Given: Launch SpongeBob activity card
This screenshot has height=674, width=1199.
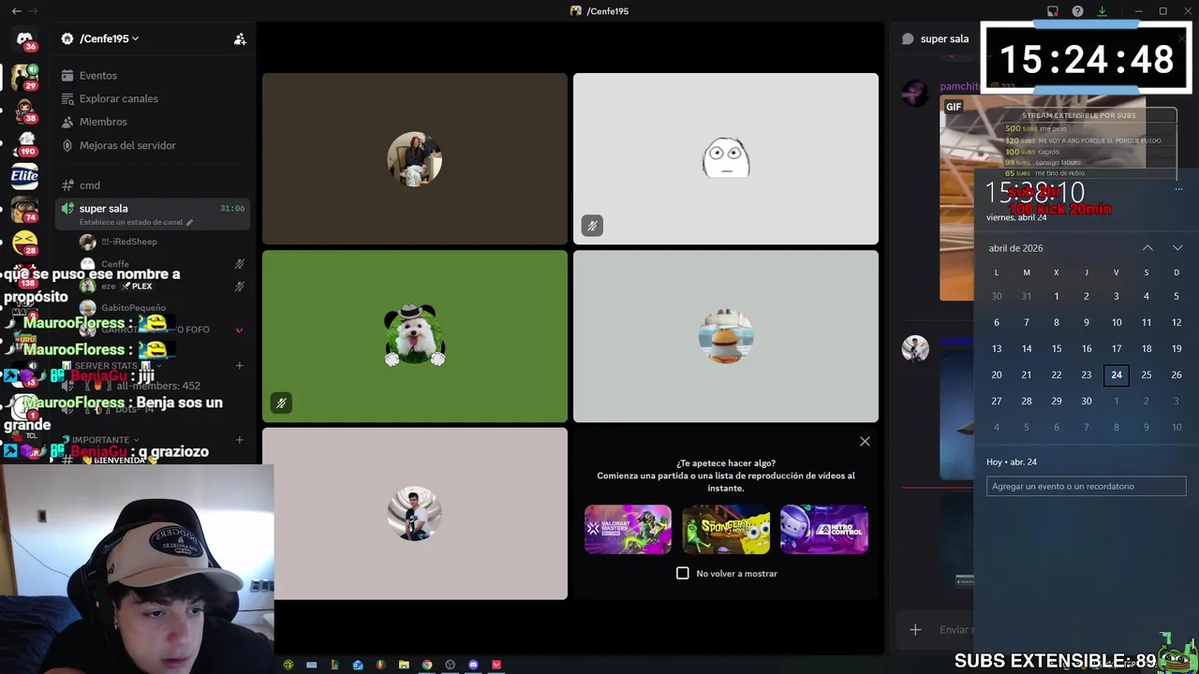Looking at the screenshot, I should [x=726, y=529].
